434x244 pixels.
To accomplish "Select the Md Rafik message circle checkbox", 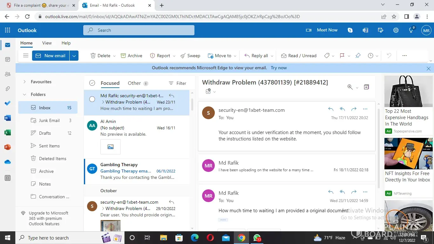I will click(x=92, y=99).
